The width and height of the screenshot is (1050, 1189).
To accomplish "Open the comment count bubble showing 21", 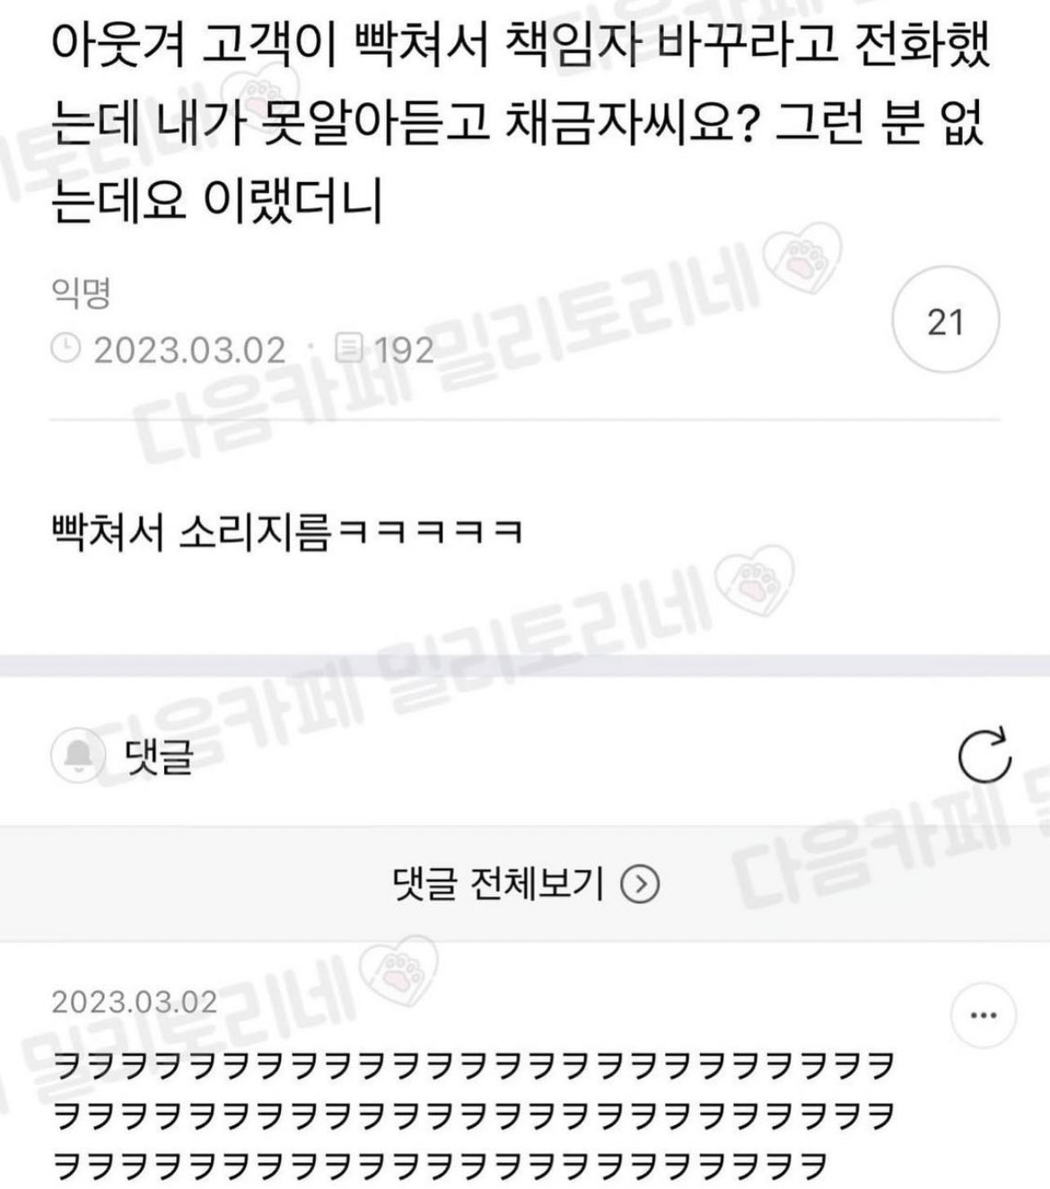I will [945, 321].
